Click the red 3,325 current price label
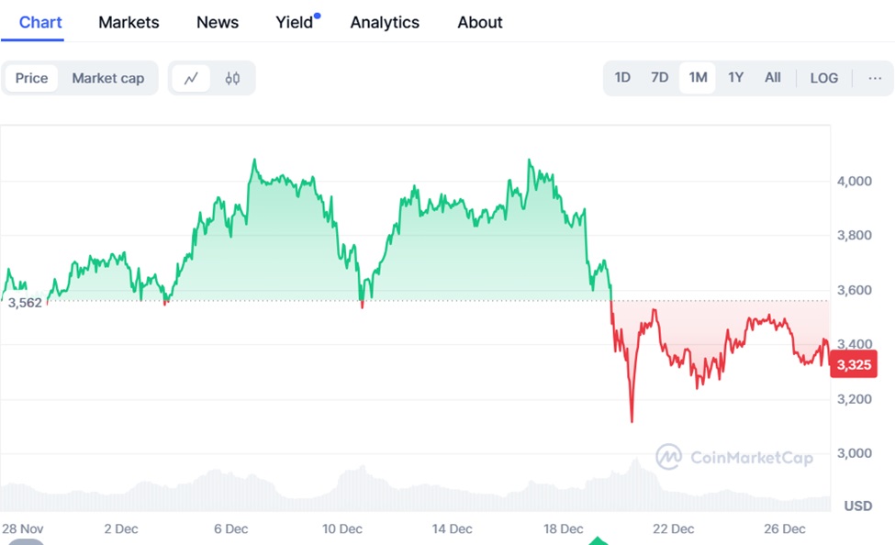Screen dimensions: 895x545 (853, 364)
